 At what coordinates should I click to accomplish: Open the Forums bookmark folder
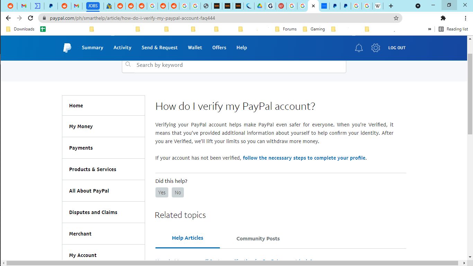(286, 29)
